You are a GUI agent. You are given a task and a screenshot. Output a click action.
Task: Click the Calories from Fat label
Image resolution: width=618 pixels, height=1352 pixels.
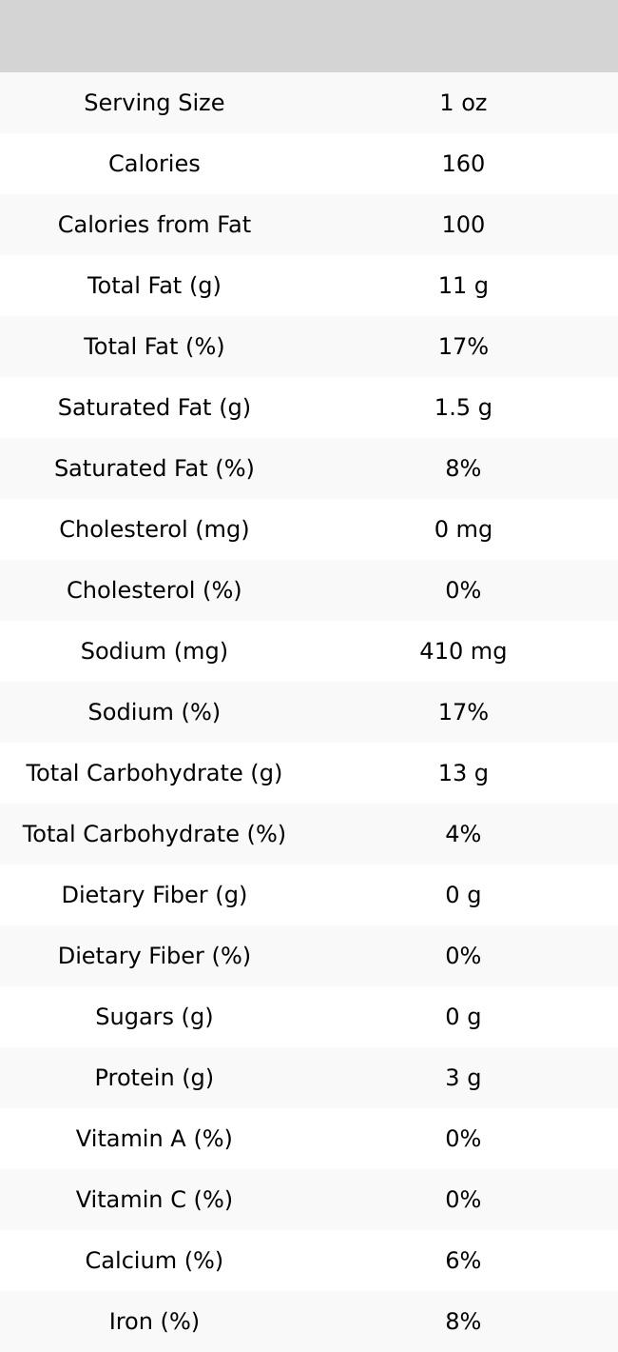point(154,225)
